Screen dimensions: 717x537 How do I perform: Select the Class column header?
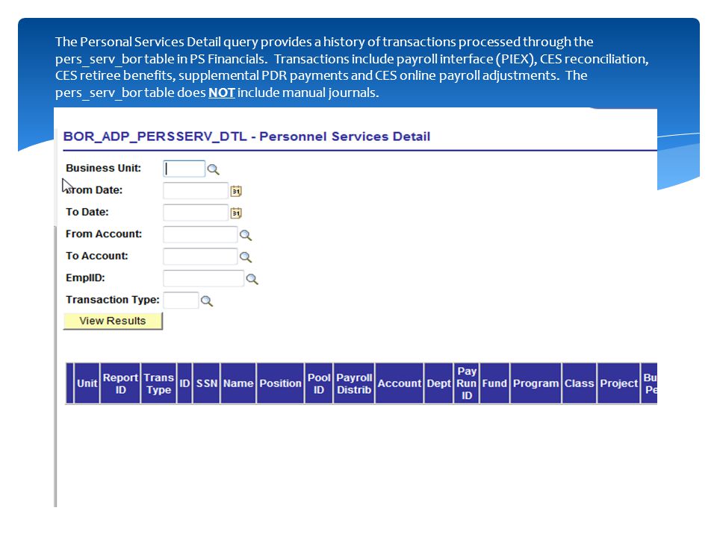[x=579, y=383]
